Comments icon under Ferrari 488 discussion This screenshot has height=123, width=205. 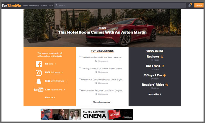pyautogui.click(x=96, y=61)
